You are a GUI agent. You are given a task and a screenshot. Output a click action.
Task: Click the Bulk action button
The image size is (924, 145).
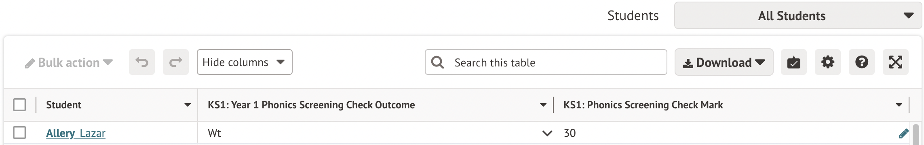(69, 62)
